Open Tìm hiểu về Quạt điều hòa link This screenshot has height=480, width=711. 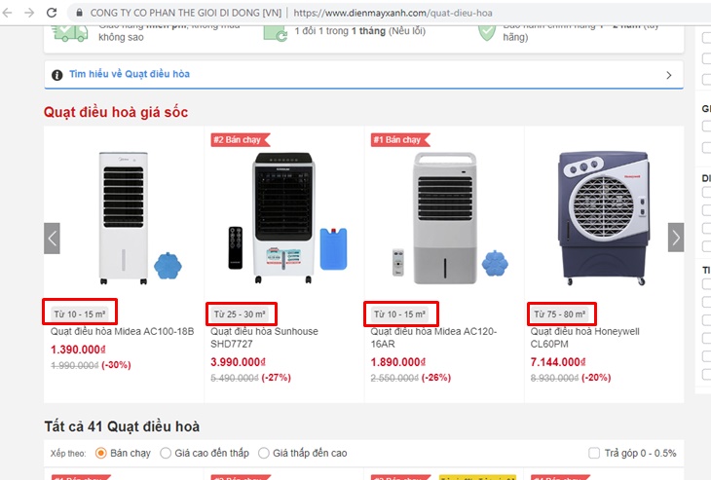tap(130, 74)
